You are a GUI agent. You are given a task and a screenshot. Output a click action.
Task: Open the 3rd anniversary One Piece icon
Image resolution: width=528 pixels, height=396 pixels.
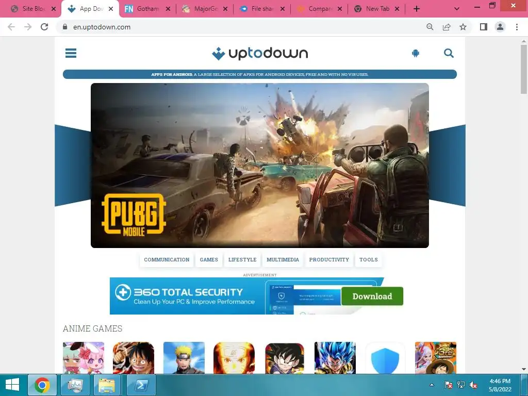[x=436, y=358]
